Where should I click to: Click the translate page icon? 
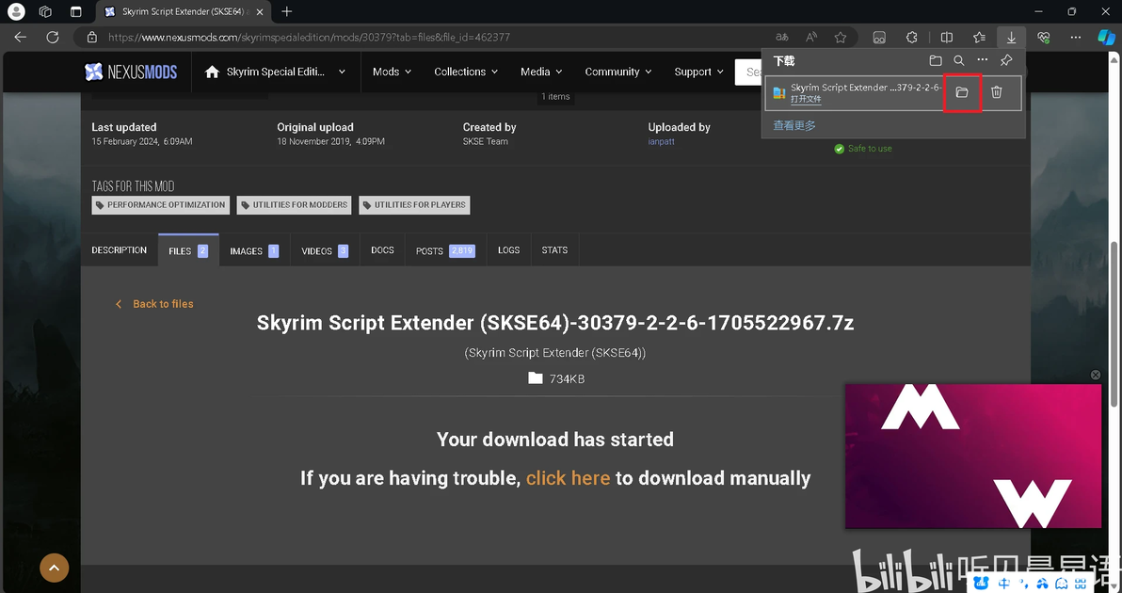(782, 38)
